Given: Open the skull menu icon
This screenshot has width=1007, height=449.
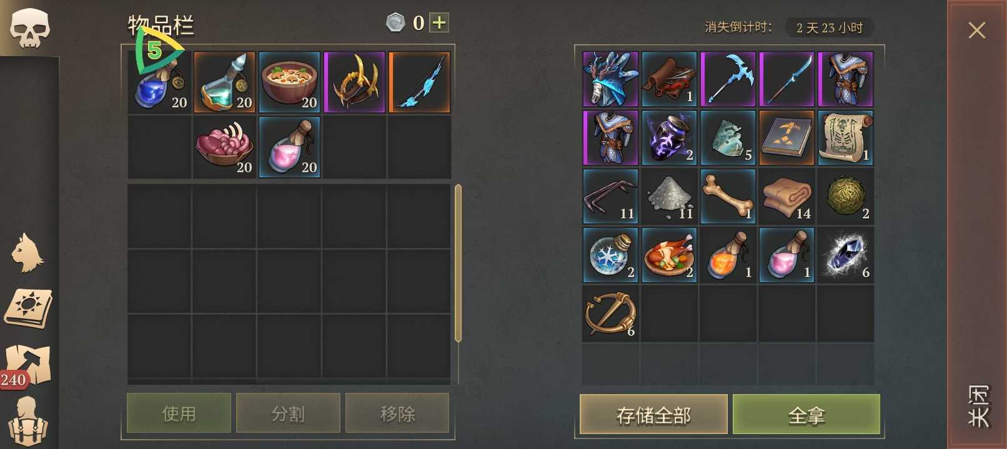Looking at the screenshot, I should coord(29,28).
